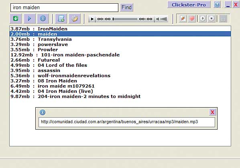
Task: Click the plug connection icon
Action: pos(183,19)
